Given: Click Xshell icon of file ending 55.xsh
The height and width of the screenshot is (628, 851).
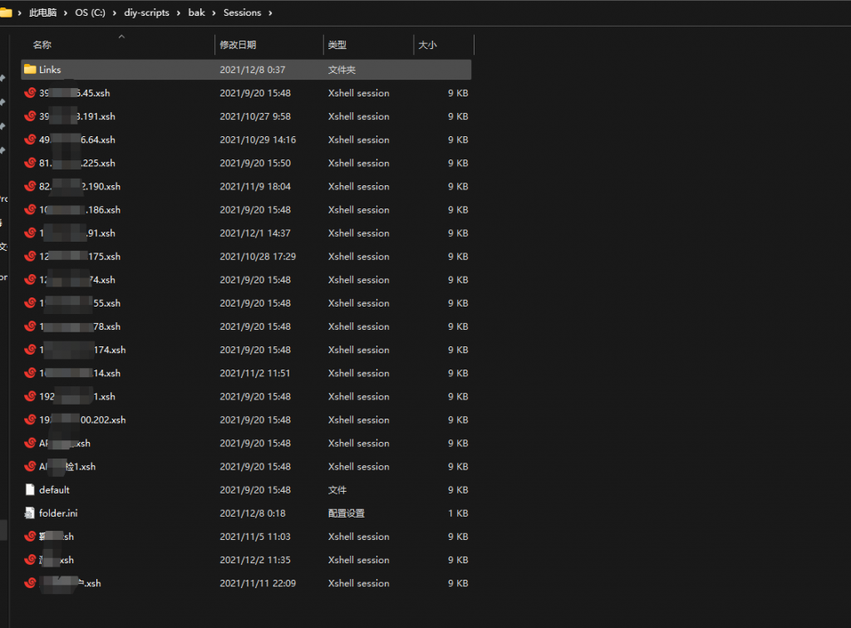Looking at the screenshot, I should 30,302.
